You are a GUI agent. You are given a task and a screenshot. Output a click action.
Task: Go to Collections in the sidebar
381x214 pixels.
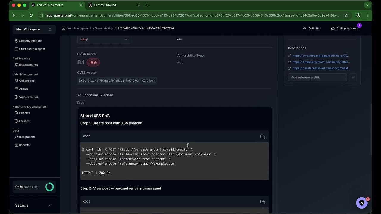27,81
